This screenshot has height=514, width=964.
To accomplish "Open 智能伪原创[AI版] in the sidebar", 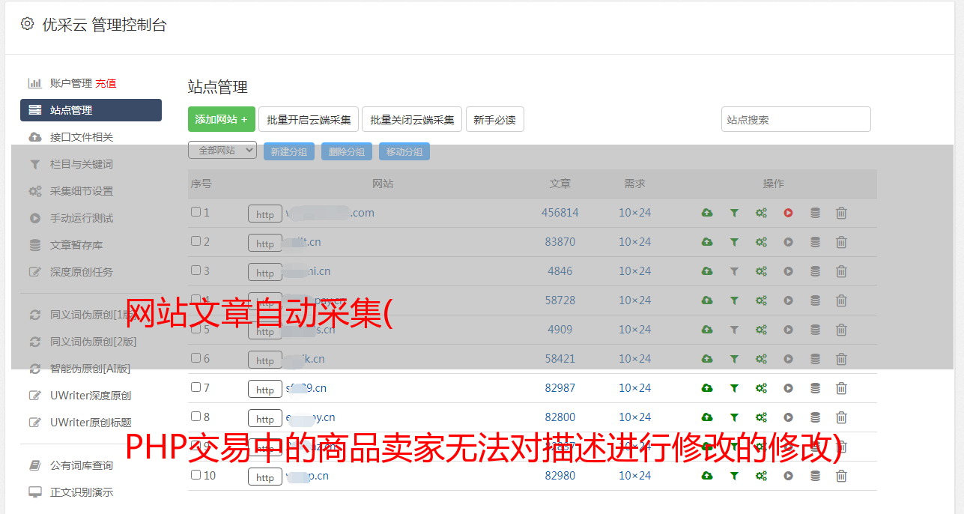I will 91,369.
